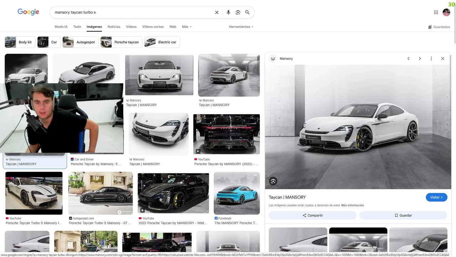Viewport: 456px width, 257px height.
Task: Open Google apps grid
Action: tap(436, 12)
